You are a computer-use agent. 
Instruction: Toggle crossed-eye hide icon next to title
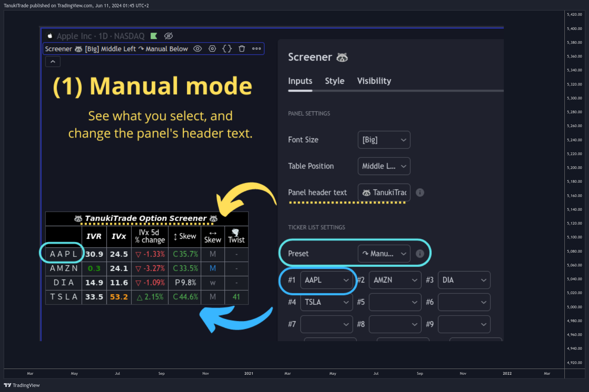[x=168, y=36]
